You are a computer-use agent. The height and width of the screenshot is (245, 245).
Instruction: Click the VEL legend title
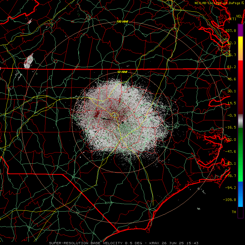coord(239,16)
